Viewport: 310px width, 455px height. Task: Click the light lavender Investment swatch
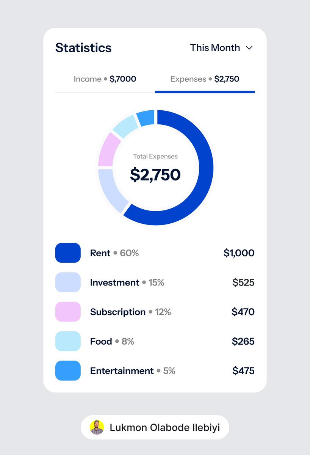pyautogui.click(x=68, y=282)
